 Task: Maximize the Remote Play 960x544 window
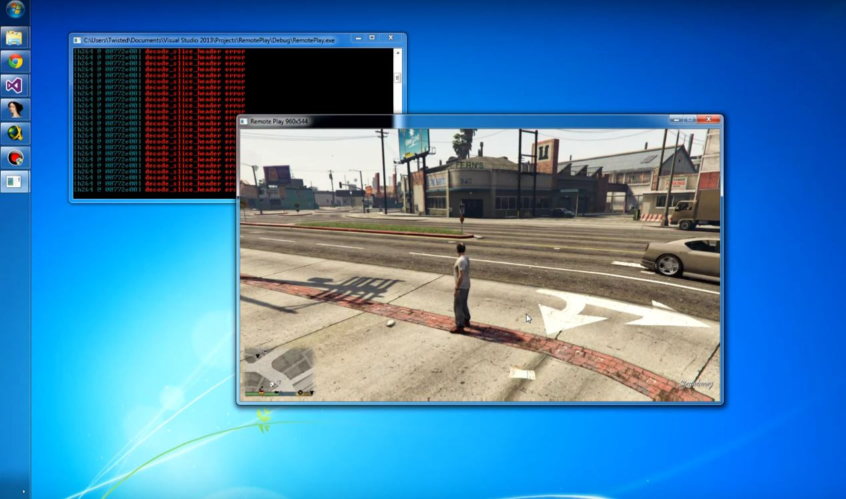pyautogui.click(x=690, y=119)
